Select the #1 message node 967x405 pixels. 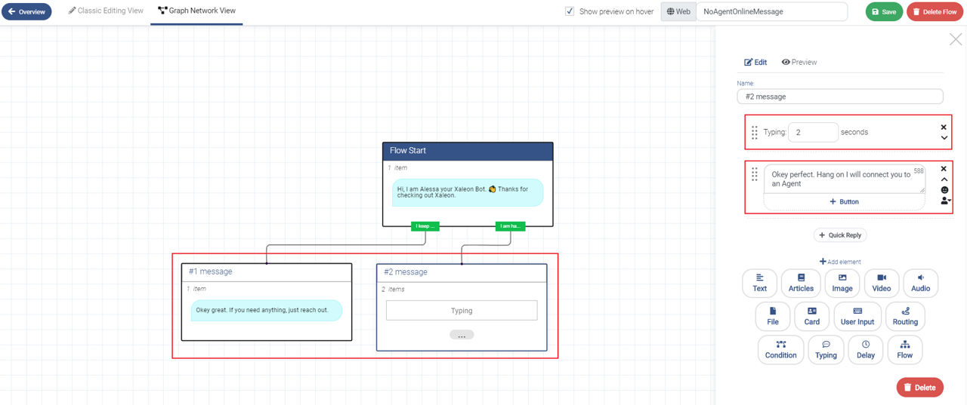pos(267,302)
